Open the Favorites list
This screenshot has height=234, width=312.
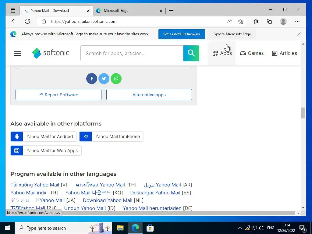coord(256,21)
